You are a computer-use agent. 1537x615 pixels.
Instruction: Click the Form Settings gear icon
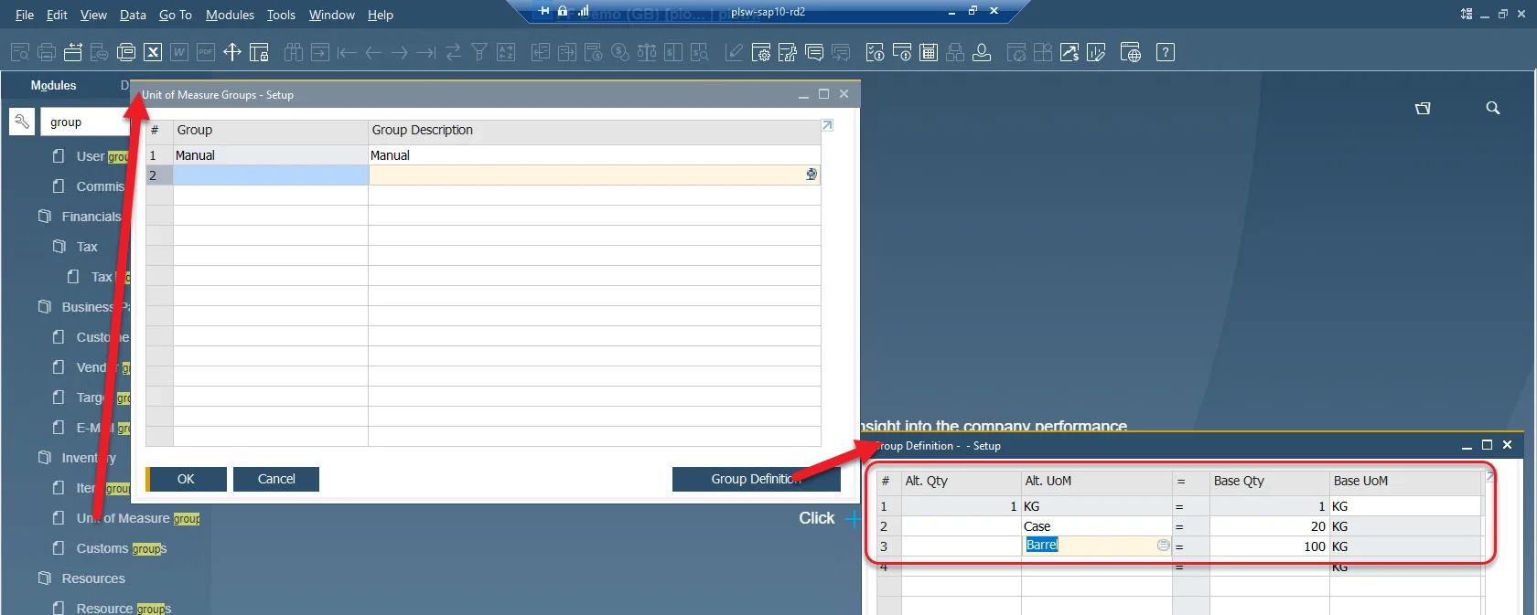[760, 52]
